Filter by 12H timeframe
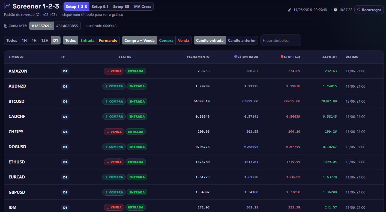Viewport: 386px width, 212px height. [45, 40]
